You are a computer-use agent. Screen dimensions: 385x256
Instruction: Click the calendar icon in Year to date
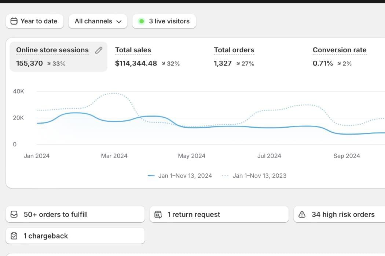(x=14, y=21)
